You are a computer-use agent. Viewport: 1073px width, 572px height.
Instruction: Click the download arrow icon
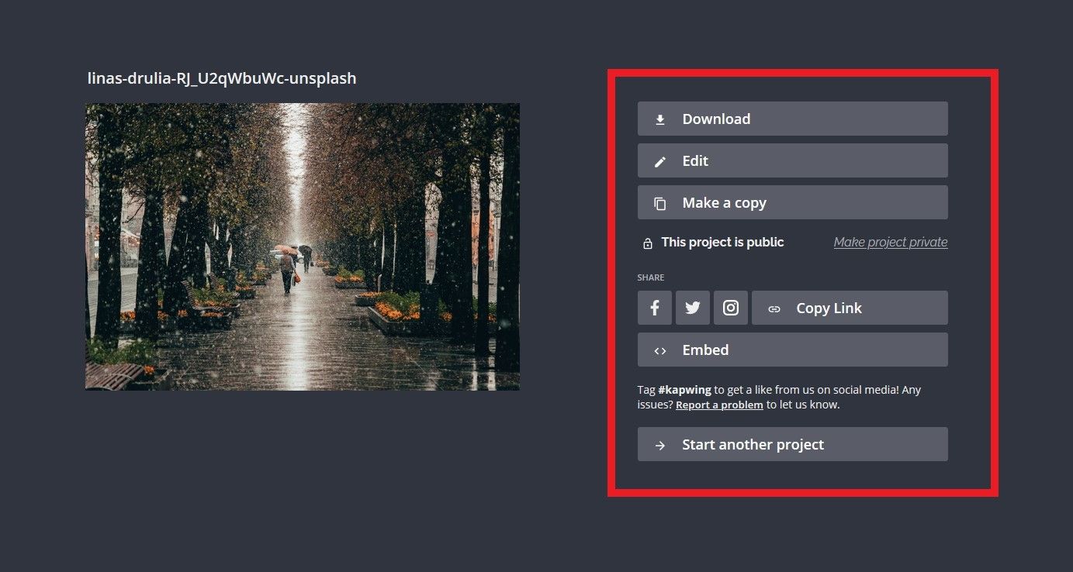tap(660, 119)
